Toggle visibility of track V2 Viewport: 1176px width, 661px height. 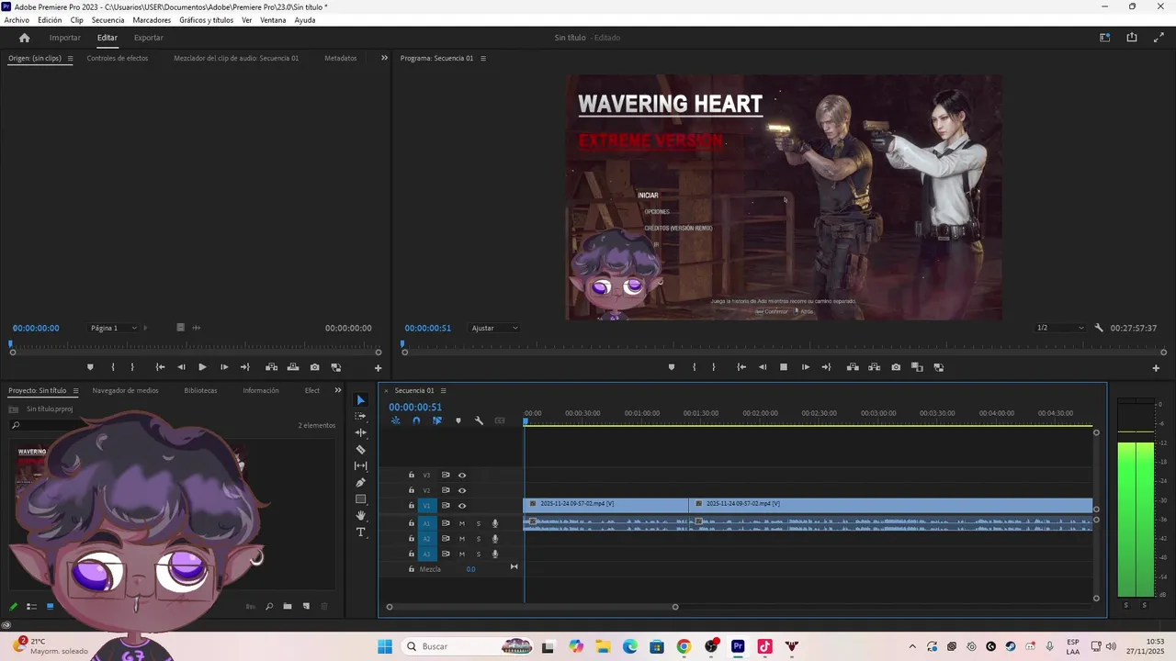coord(462,490)
